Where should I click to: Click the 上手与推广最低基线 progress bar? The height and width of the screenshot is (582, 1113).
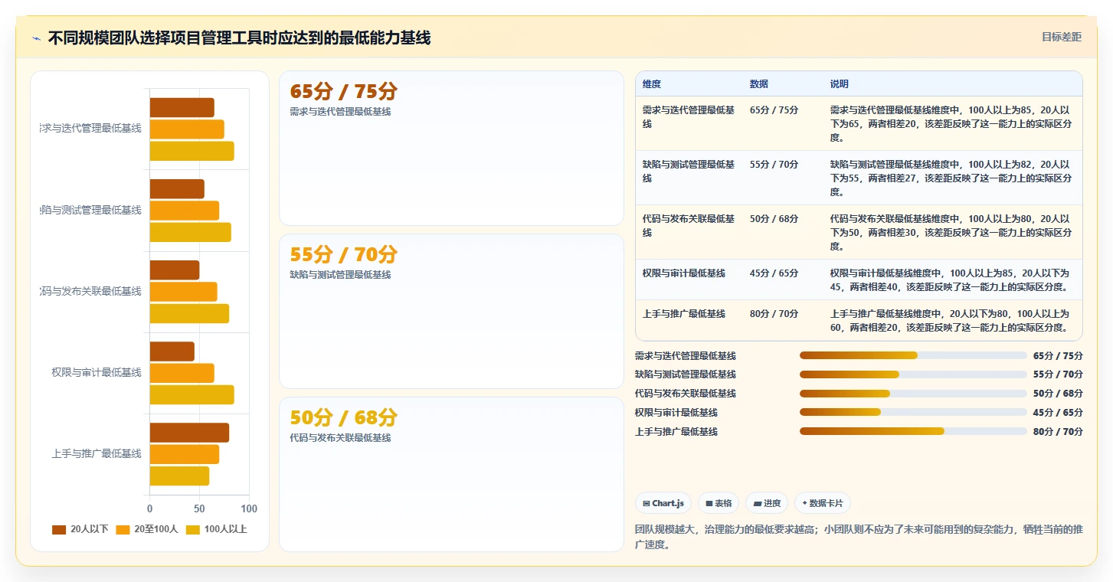(913, 431)
